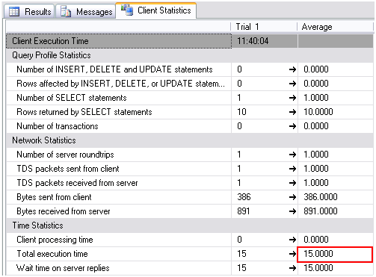This screenshot has width=376, height=277.
Task: Click the Client Statistics tab icon
Action: click(x=127, y=10)
